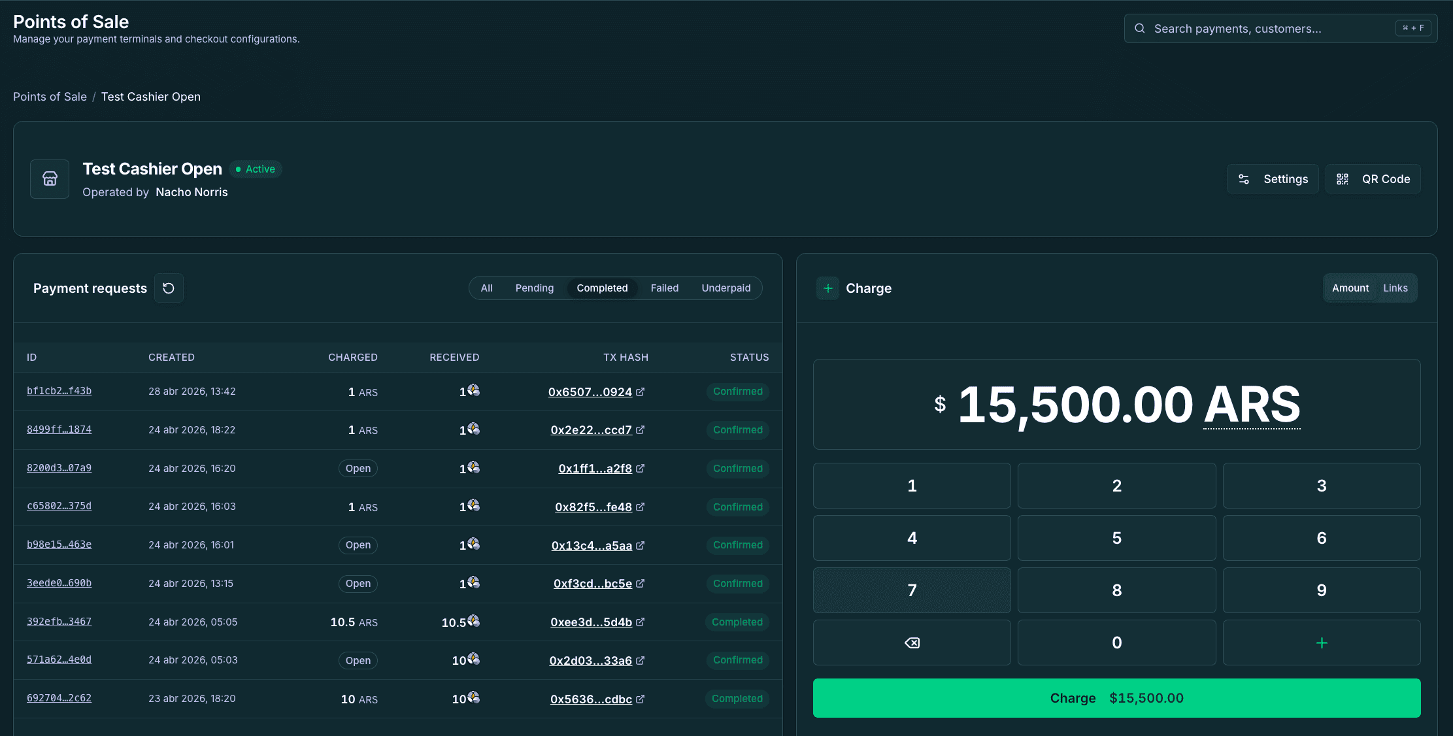
Task: Click the storefront icon beside Test Cashier Open
Action: [x=50, y=179]
